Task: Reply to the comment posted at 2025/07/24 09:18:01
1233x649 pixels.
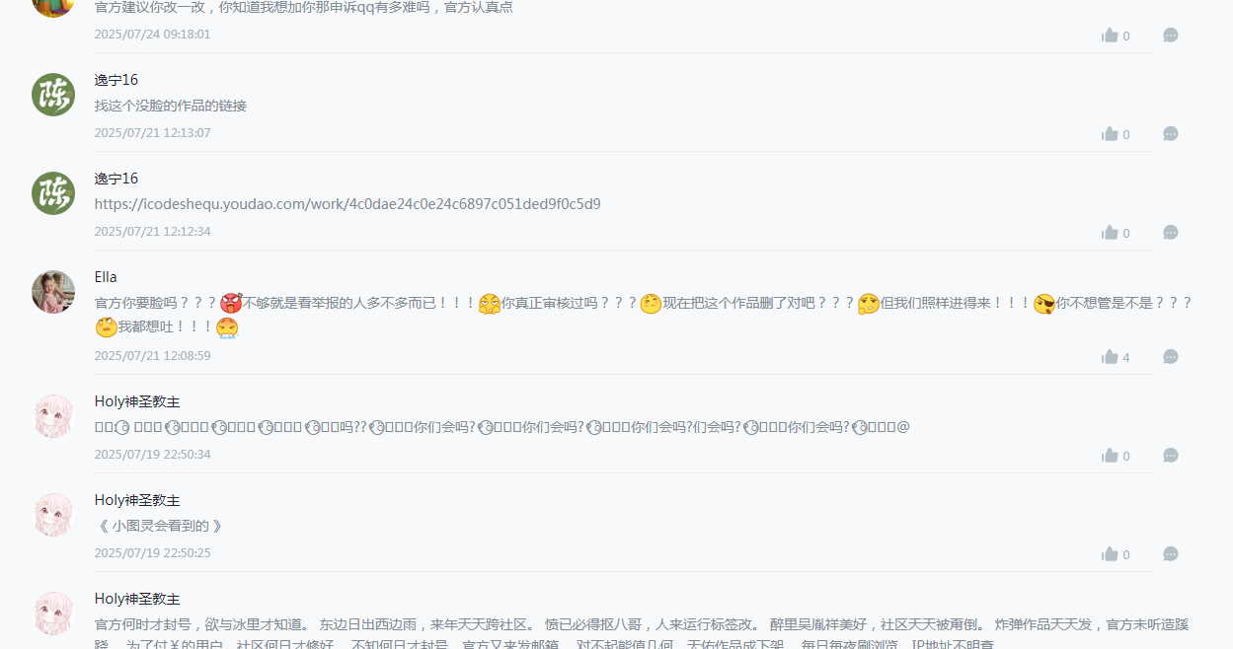Action: coord(1171,36)
